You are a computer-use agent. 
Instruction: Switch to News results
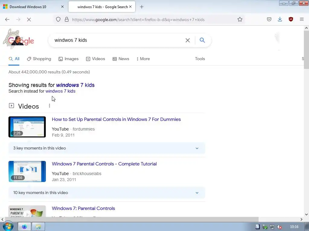tap(121, 59)
